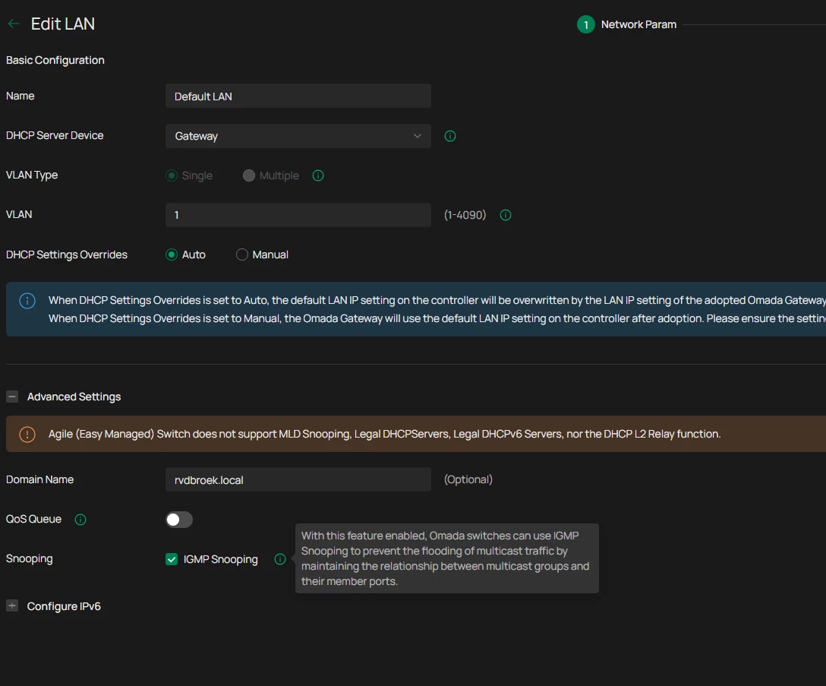Click the blue info icon in DHCP notice

(x=27, y=301)
